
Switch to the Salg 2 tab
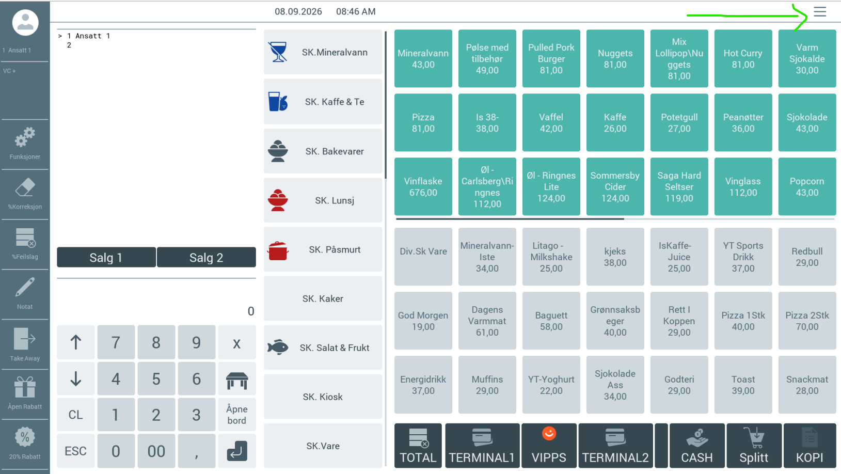tap(207, 257)
